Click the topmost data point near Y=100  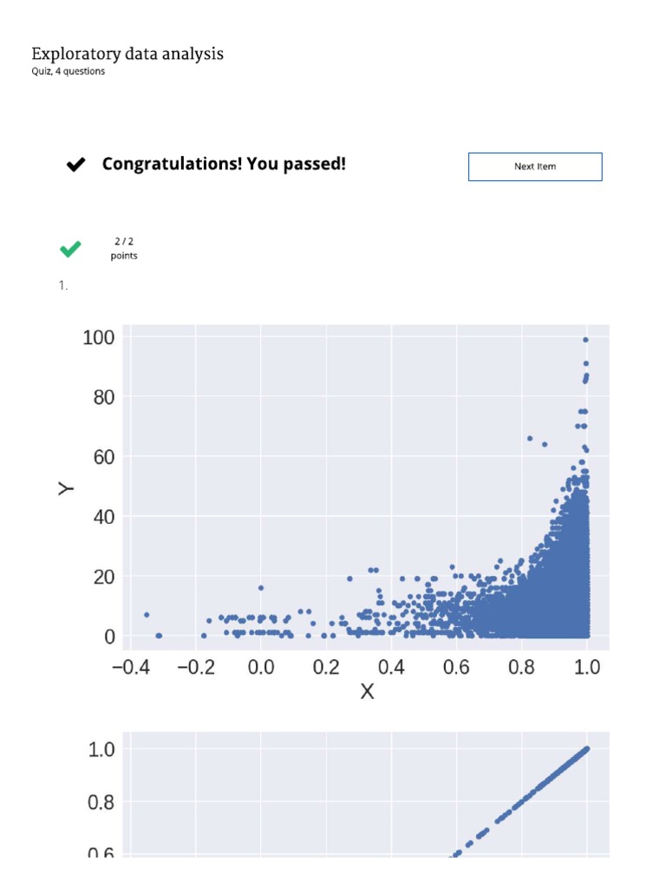click(585, 340)
